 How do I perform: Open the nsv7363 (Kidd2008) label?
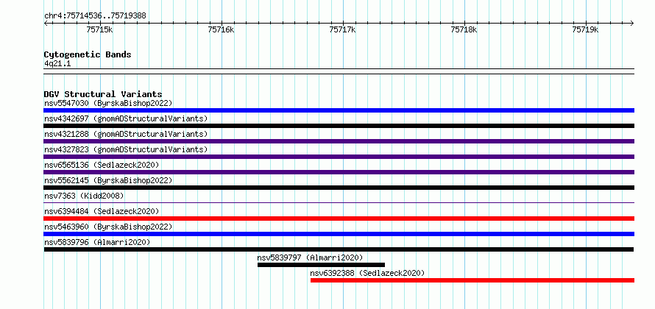84,196
